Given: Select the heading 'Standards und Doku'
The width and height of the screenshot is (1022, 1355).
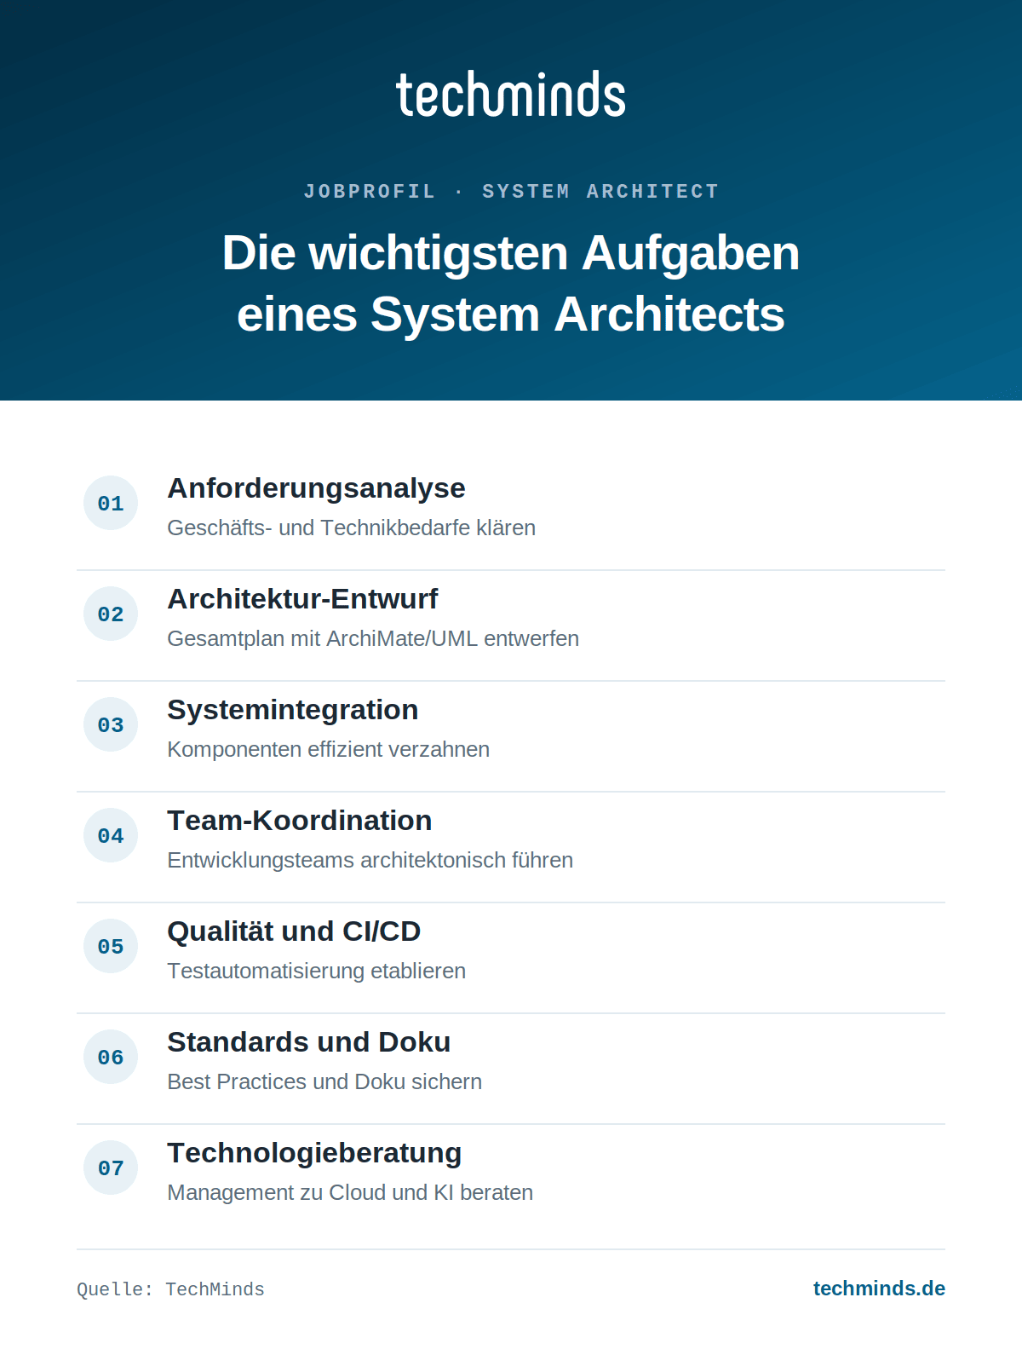Looking at the screenshot, I should point(308,1042).
